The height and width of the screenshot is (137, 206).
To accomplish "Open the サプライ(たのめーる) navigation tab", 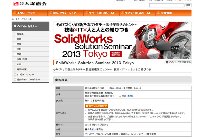I will 137,13.
